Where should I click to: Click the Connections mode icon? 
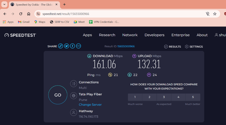[x=74, y=84]
